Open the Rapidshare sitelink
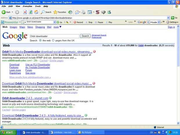180x135 pixels. tap(15, 73)
